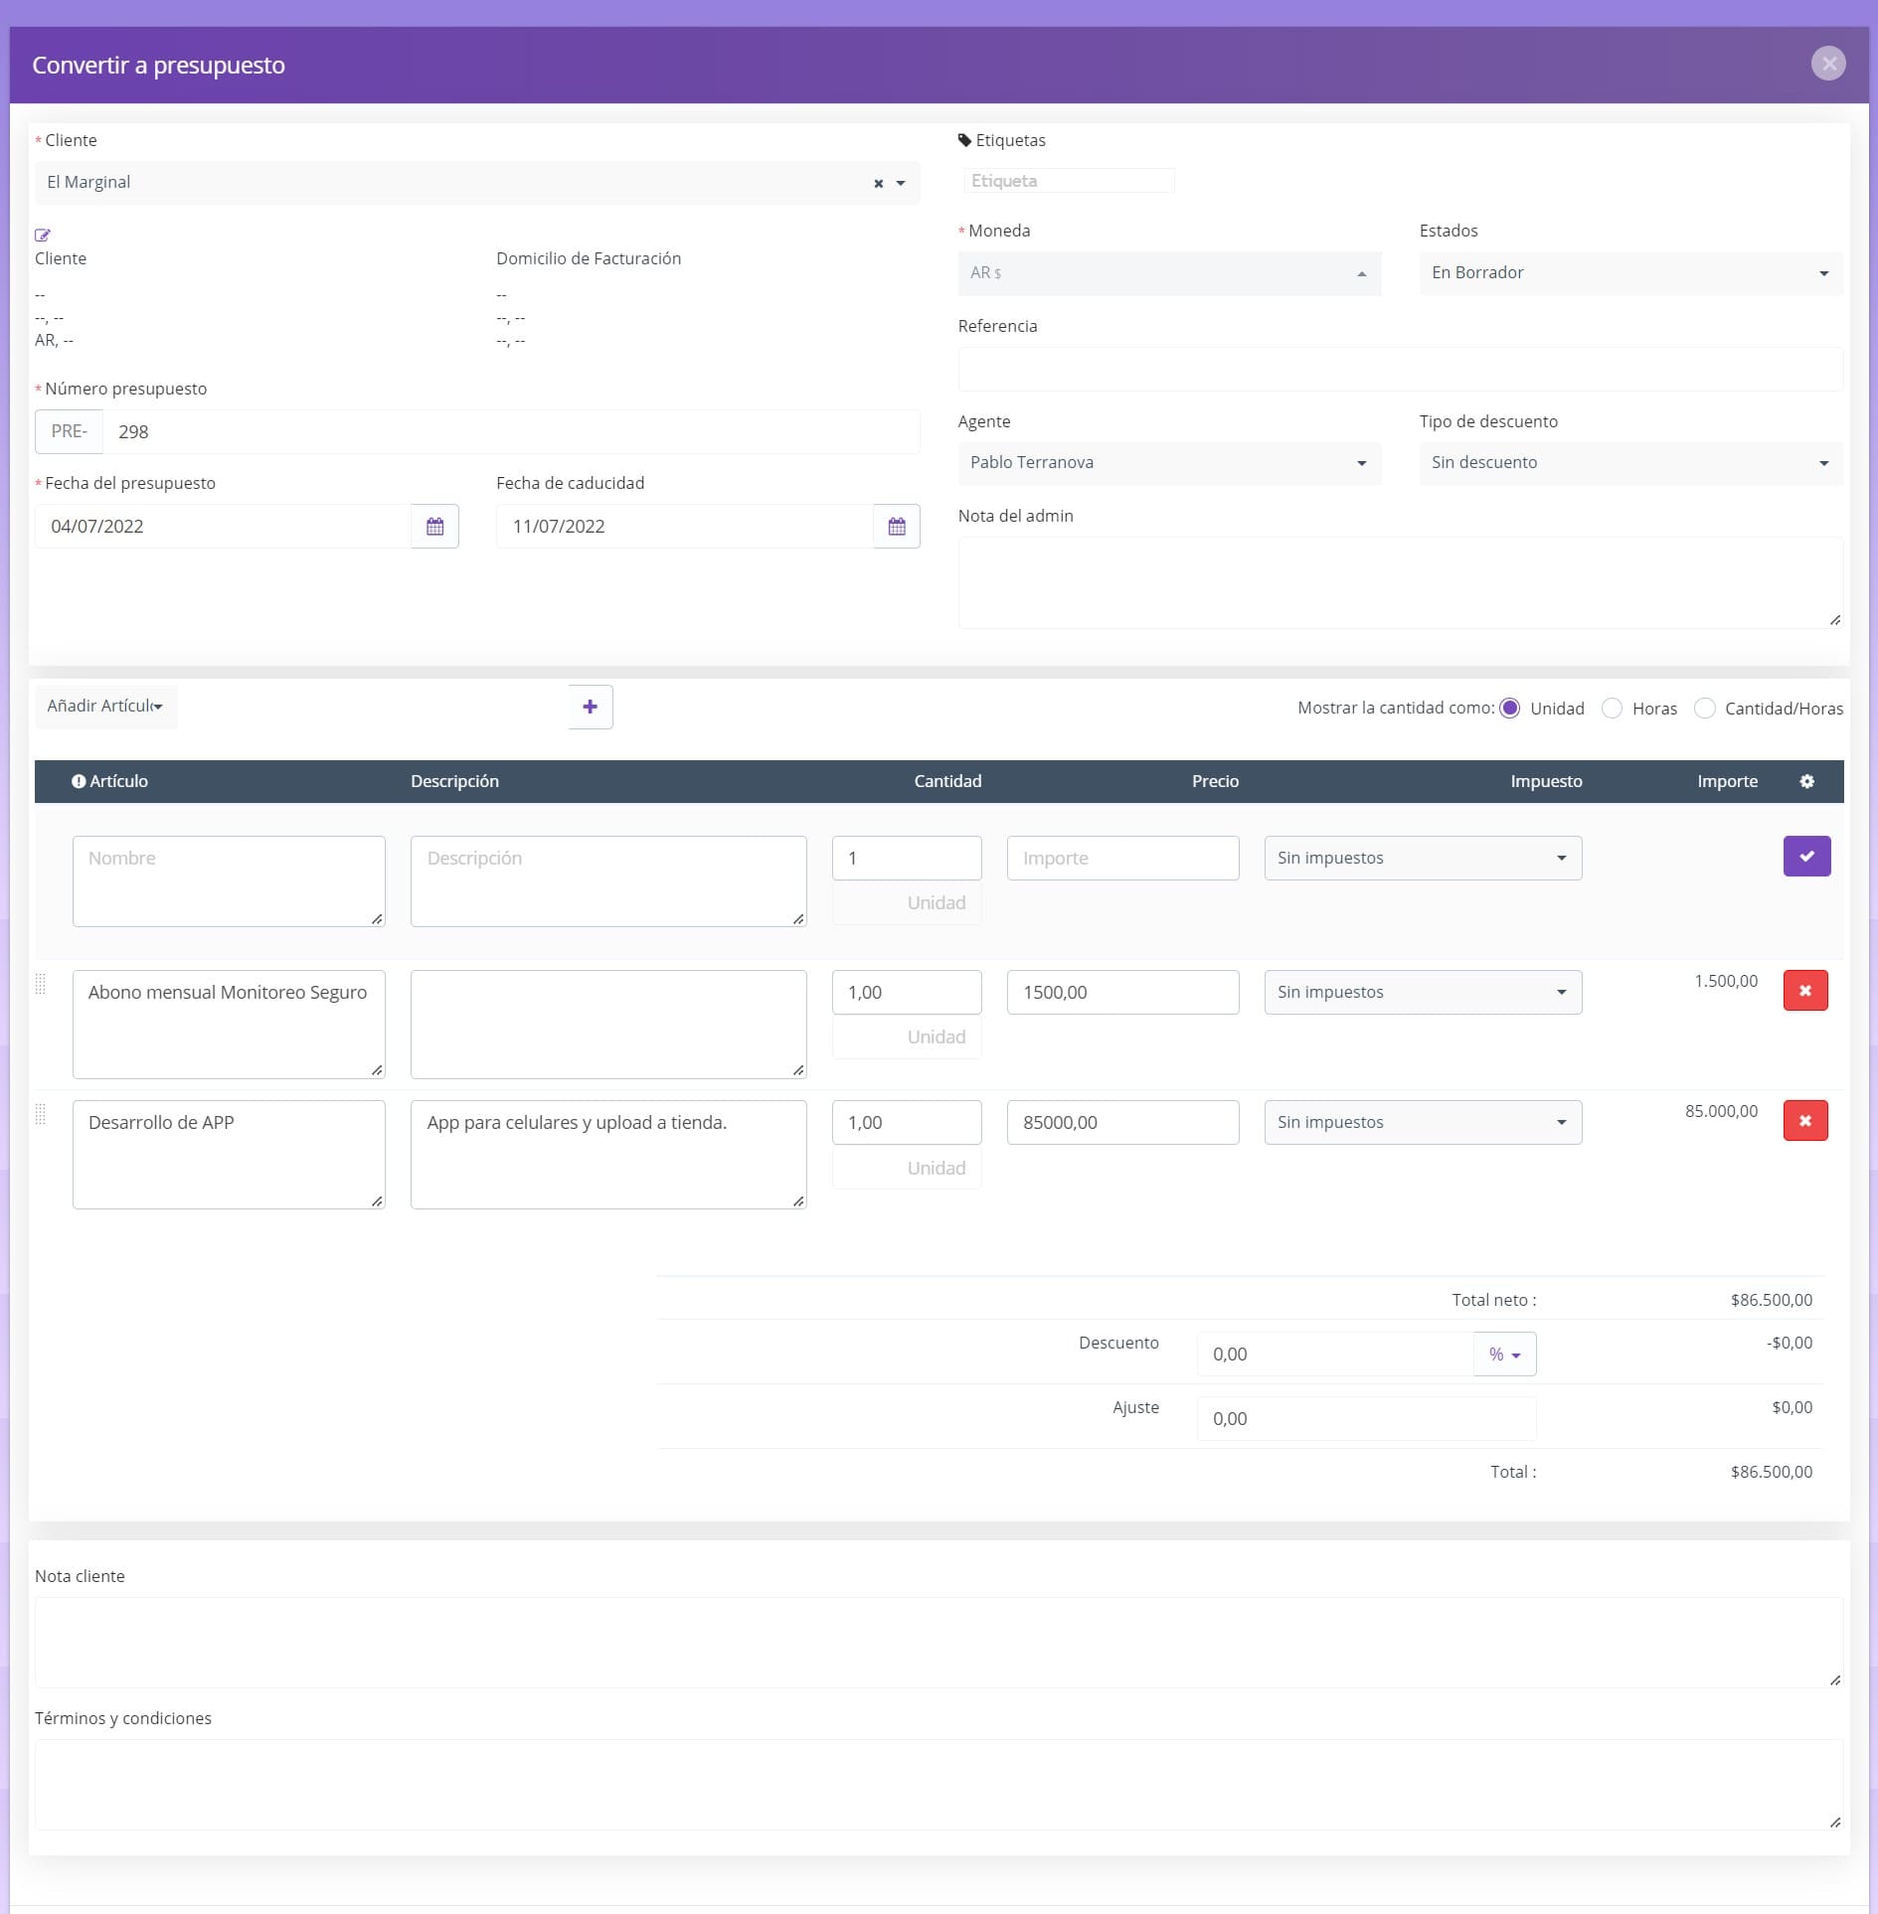Click the PRE- prefix label

(x=70, y=431)
